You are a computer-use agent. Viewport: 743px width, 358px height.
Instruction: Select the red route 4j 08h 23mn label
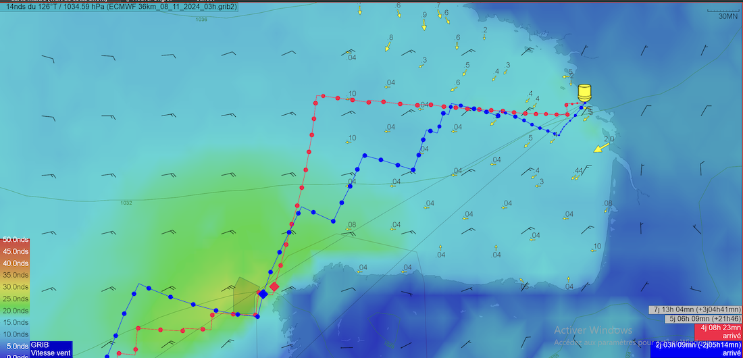[x=719, y=331]
